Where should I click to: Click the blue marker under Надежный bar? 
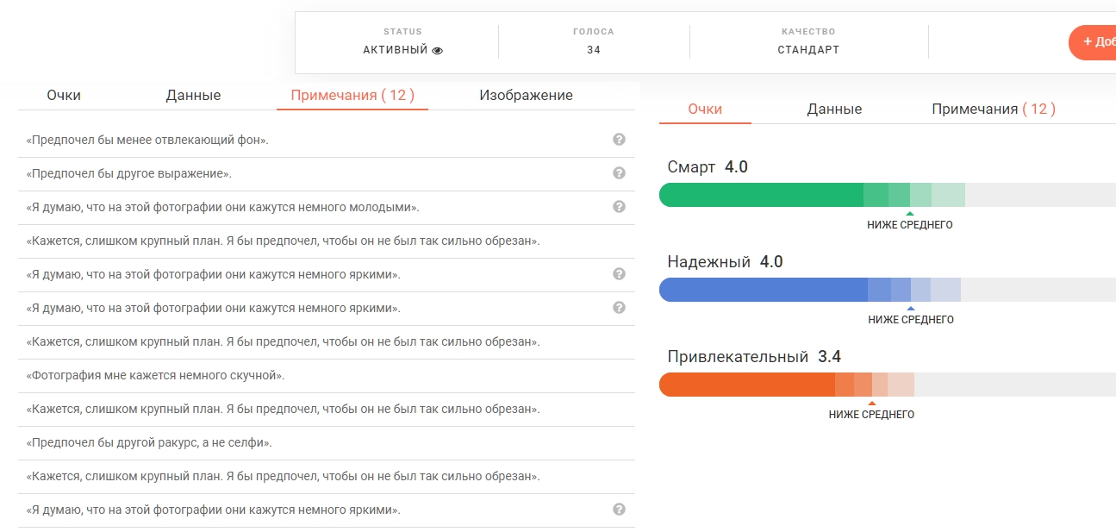coord(911,308)
